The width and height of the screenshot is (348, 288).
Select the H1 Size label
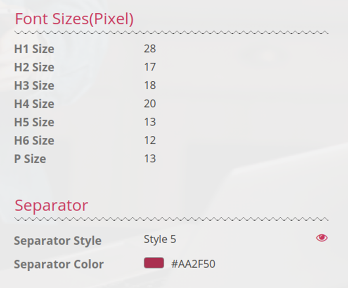point(34,49)
